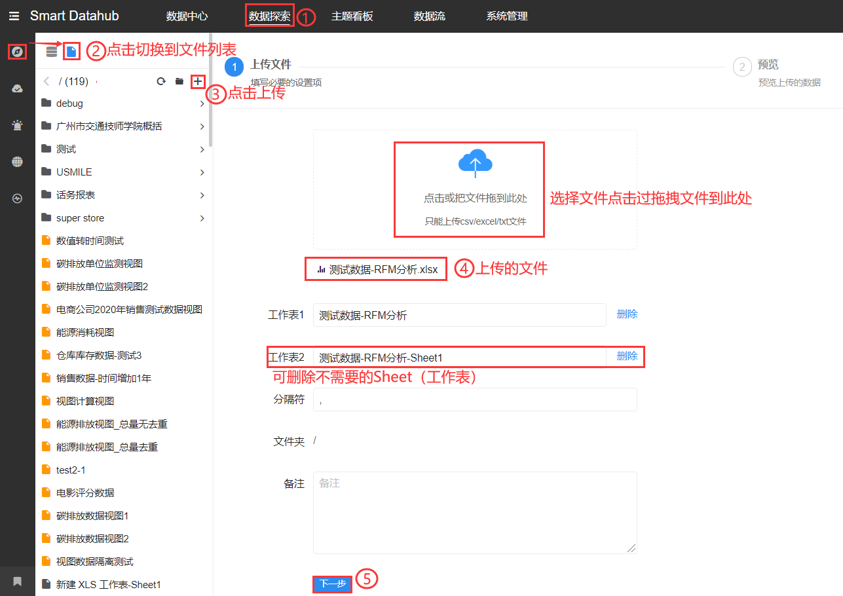Open the 主题看板 menu
This screenshot has width=843, height=596.
[352, 16]
